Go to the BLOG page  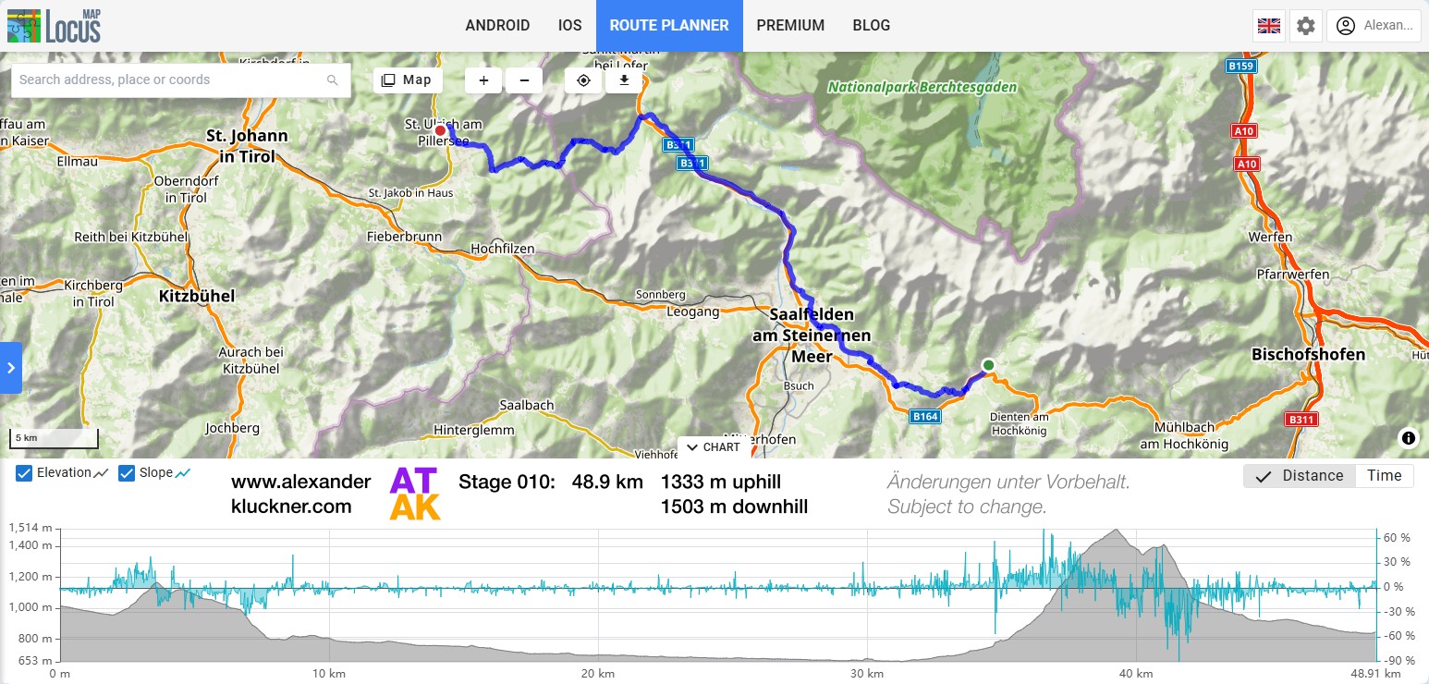pyautogui.click(x=872, y=26)
